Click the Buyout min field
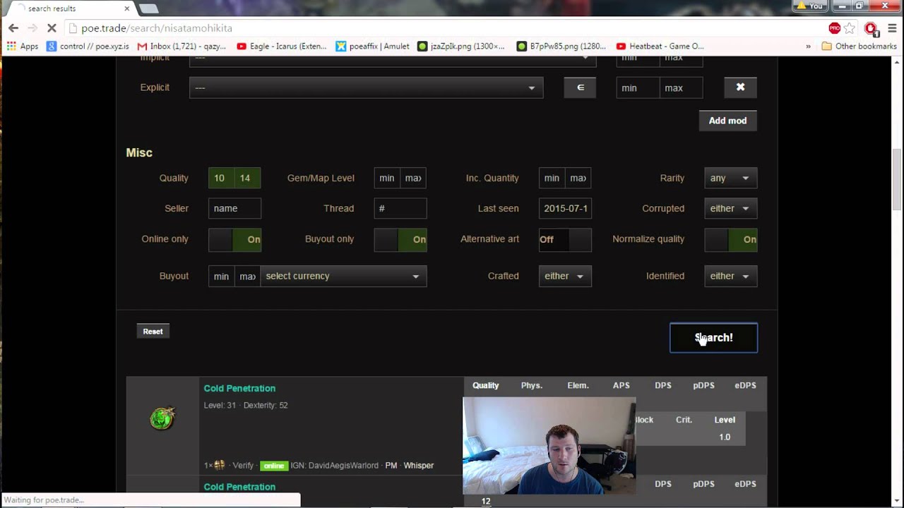Image resolution: width=904 pixels, height=508 pixels. [x=221, y=276]
